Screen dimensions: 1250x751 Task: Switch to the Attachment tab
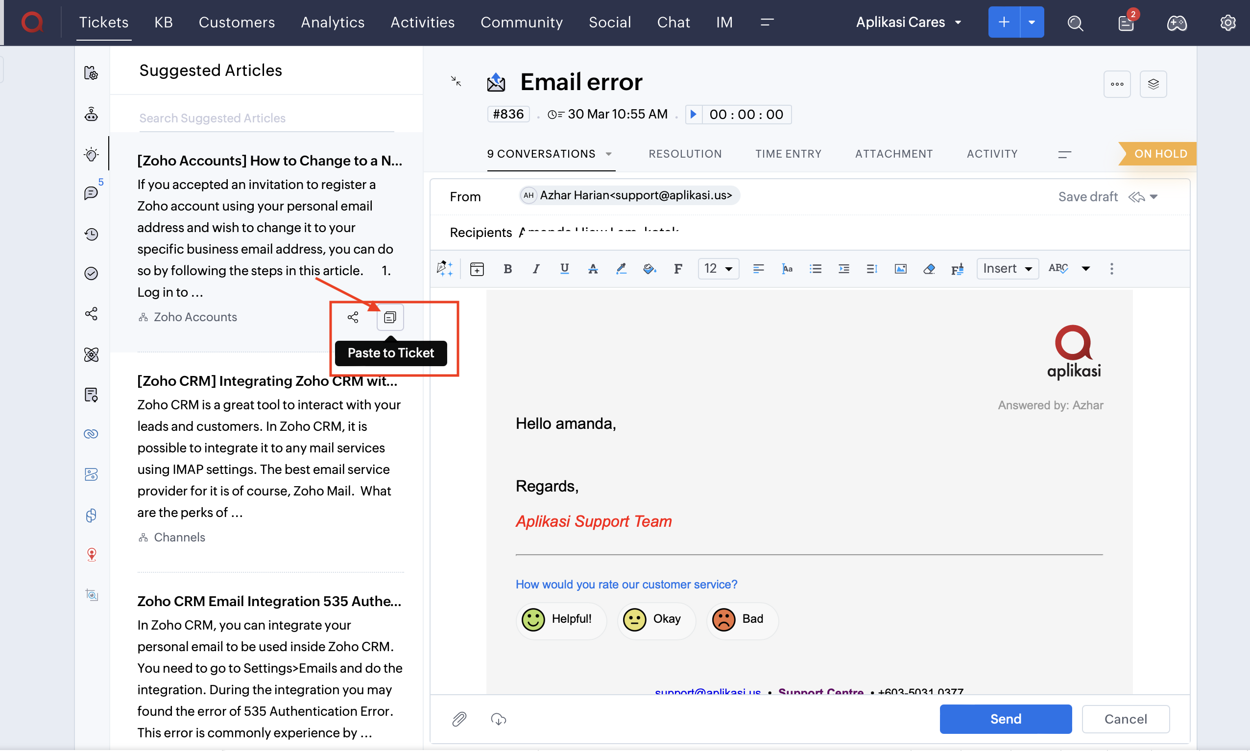[893, 154]
